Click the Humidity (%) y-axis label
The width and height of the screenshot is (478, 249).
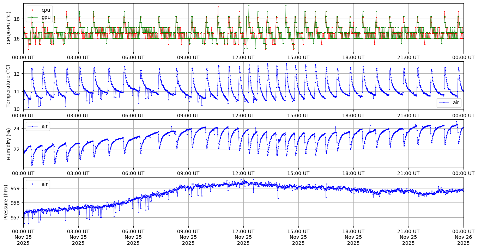coord(9,144)
